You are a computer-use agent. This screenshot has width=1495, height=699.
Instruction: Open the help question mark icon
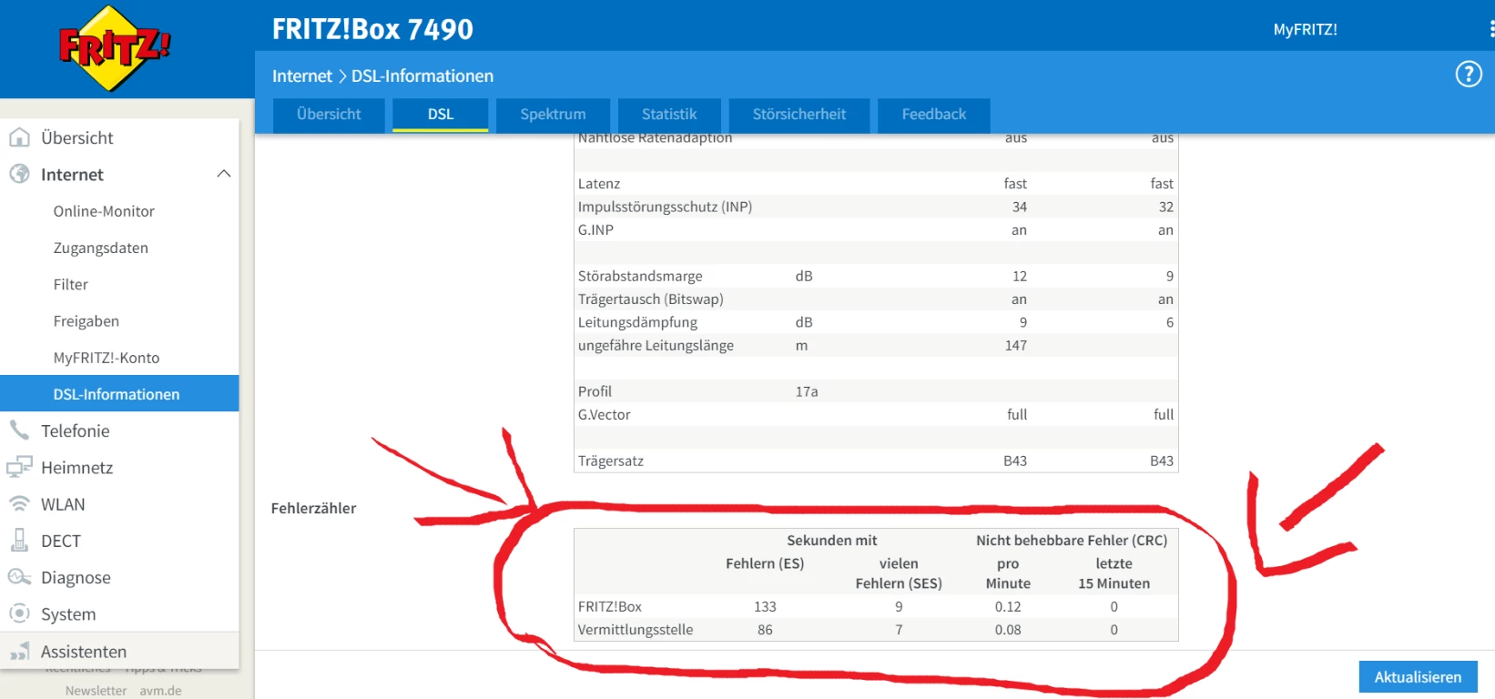(1468, 74)
